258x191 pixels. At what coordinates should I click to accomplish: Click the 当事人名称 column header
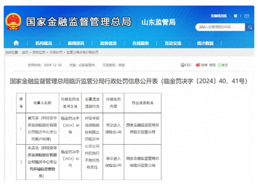click(42, 103)
